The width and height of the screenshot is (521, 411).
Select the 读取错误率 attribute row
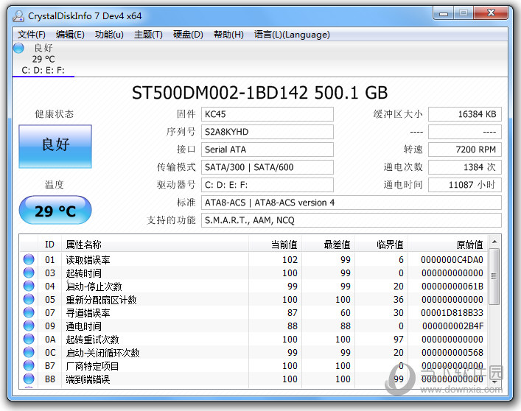tap(253, 259)
